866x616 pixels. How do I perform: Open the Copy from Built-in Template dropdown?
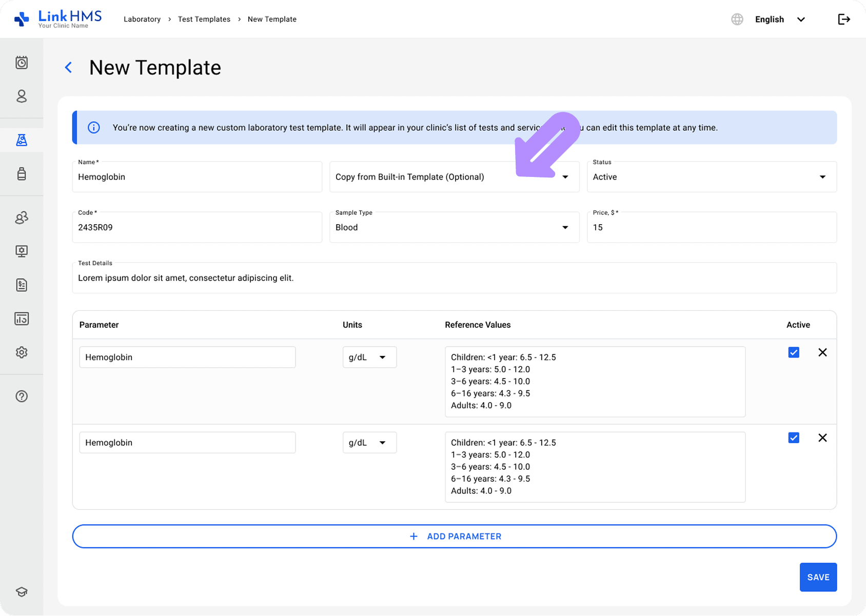[x=565, y=176]
